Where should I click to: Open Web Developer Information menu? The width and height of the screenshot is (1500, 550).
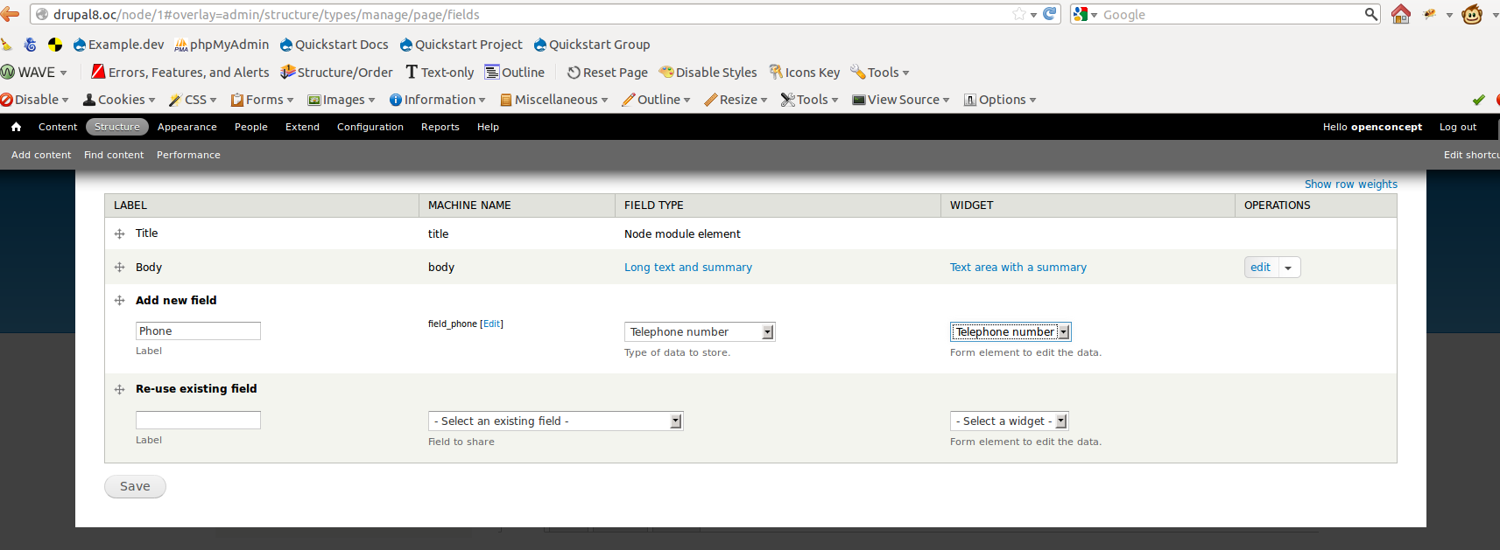[x=437, y=100]
